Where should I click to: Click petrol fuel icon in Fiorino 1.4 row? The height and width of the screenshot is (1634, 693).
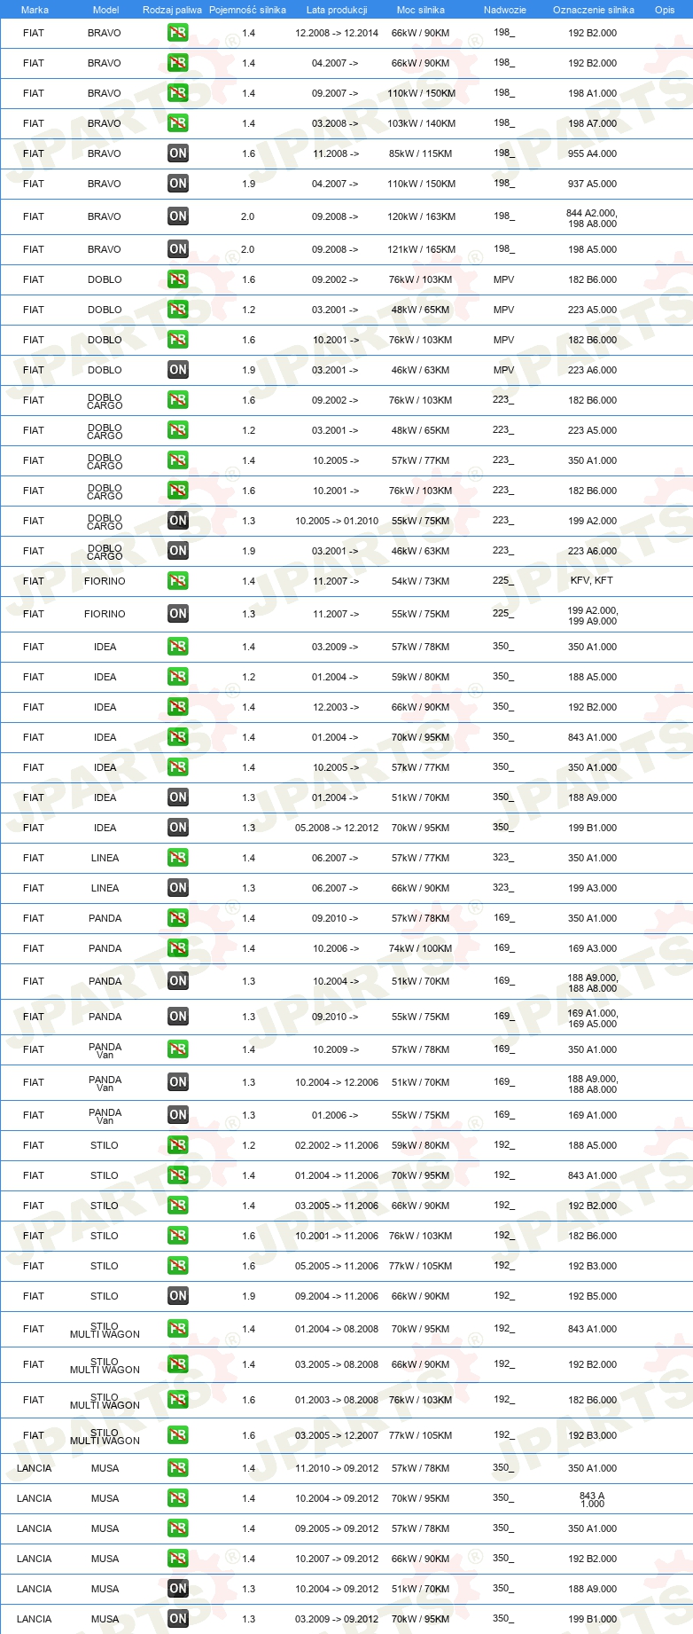click(178, 581)
